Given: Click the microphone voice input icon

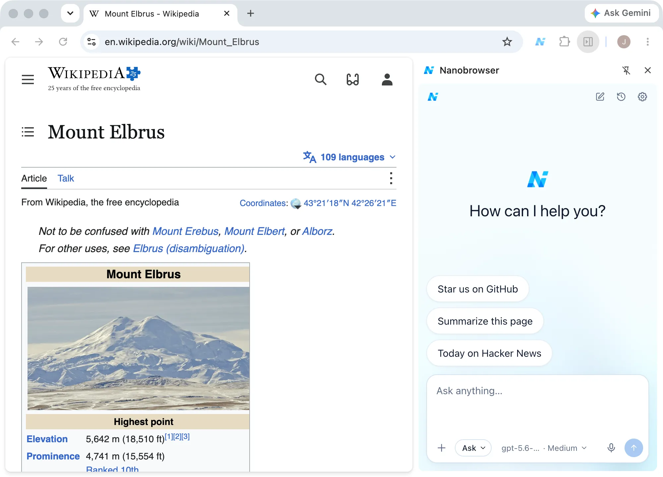Looking at the screenshot, I should tap(611, 448).
